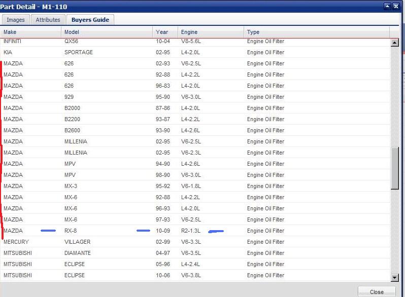Image resolution: width=405 pixels, height=297 pixels.
Task: Switch to the Images tab
Action: point(16,20)
